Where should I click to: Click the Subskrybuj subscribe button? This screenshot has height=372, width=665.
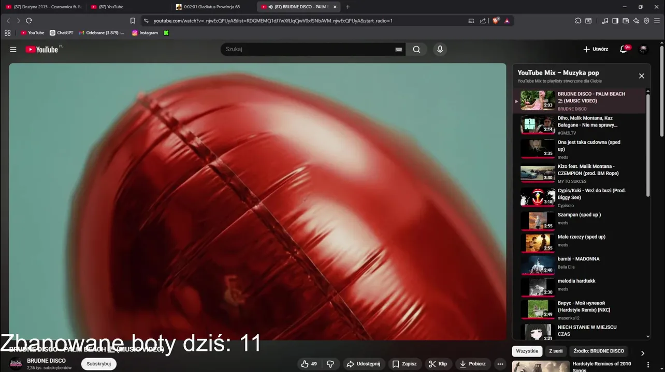(x=99, y=364)
